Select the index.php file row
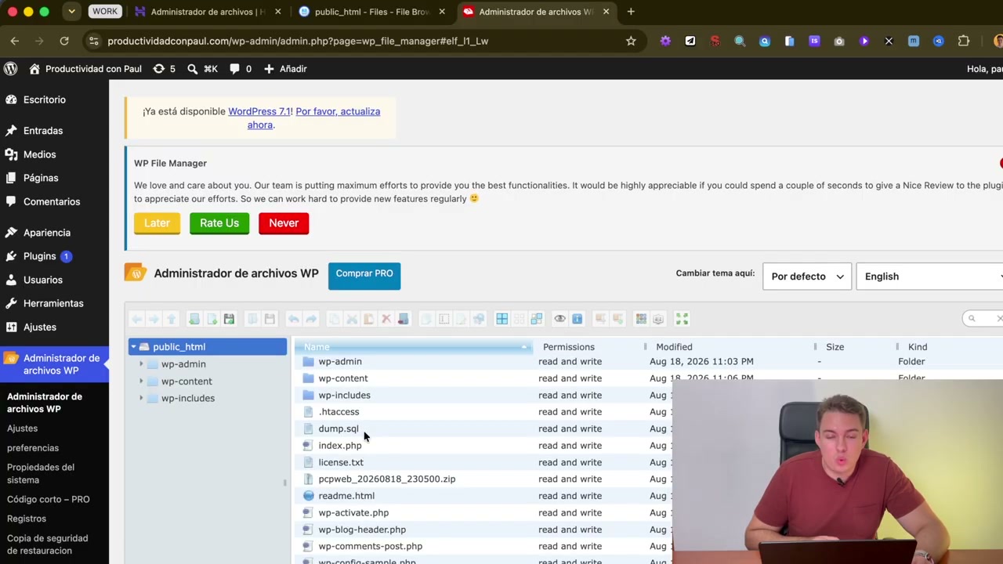This screenshot has width=1003, height=564. pyautogui.click(x=483, y=446)
